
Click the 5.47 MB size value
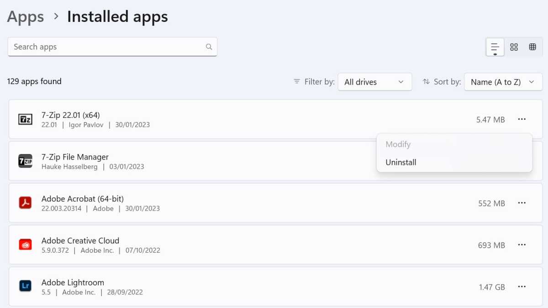490,120
